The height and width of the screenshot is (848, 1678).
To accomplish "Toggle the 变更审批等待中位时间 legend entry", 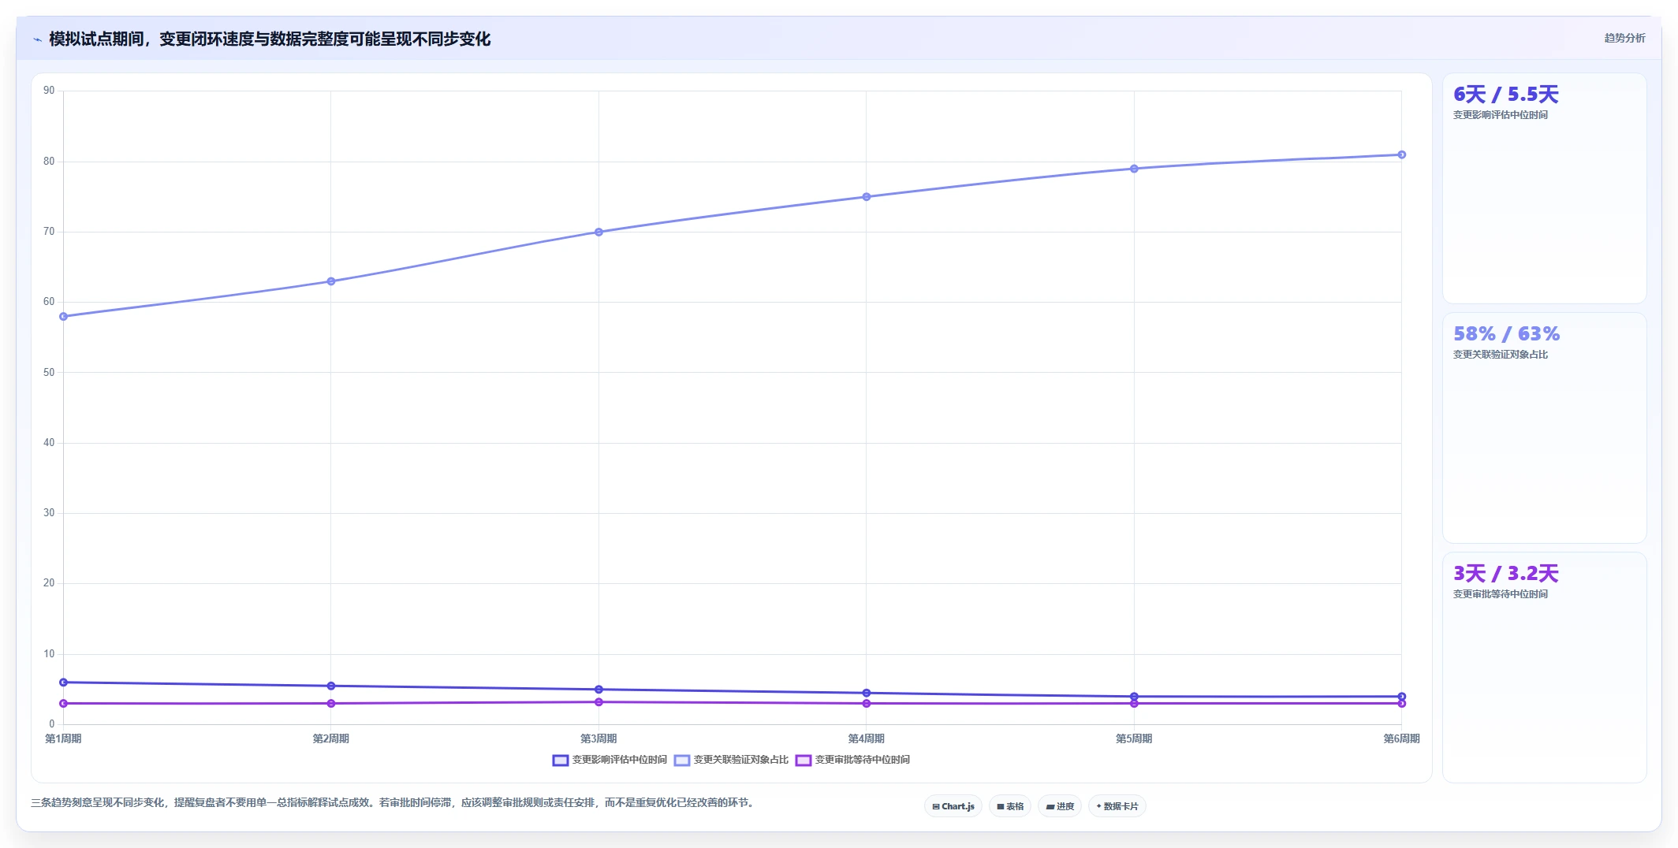I will (852, 760).
